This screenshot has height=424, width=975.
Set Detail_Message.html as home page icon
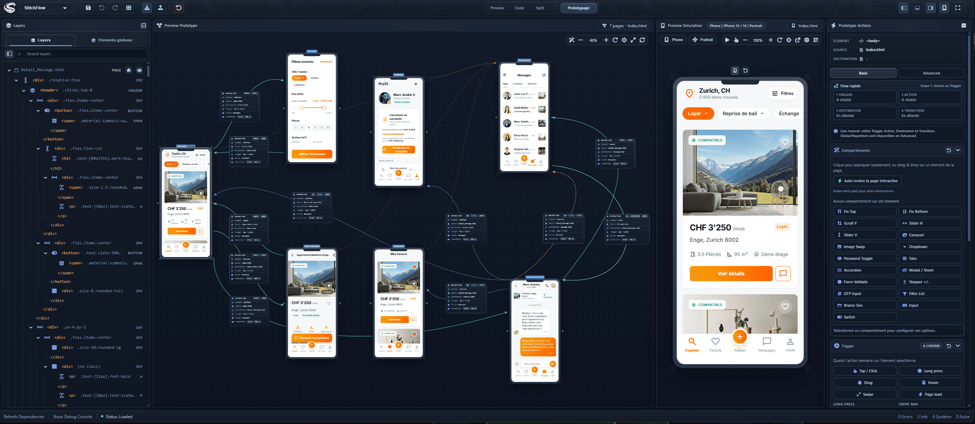pos(129,70)
